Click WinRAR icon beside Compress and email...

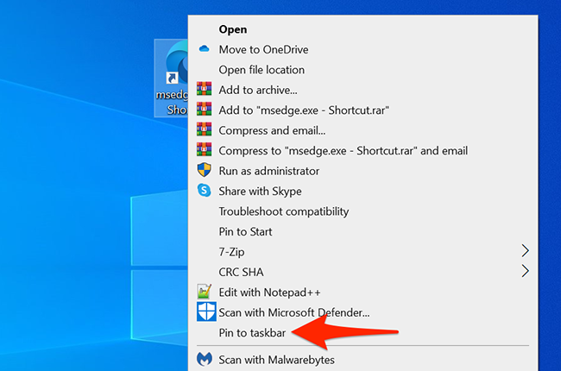click(x=204, y=129)
